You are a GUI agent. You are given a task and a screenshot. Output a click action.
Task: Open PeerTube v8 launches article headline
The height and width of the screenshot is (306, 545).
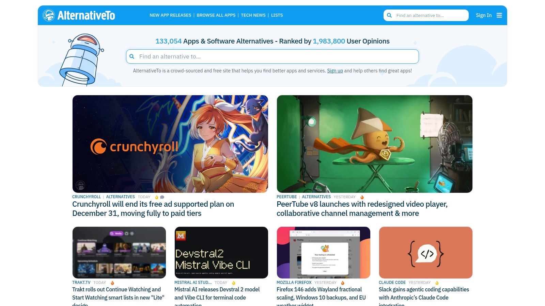click(362, 209)
